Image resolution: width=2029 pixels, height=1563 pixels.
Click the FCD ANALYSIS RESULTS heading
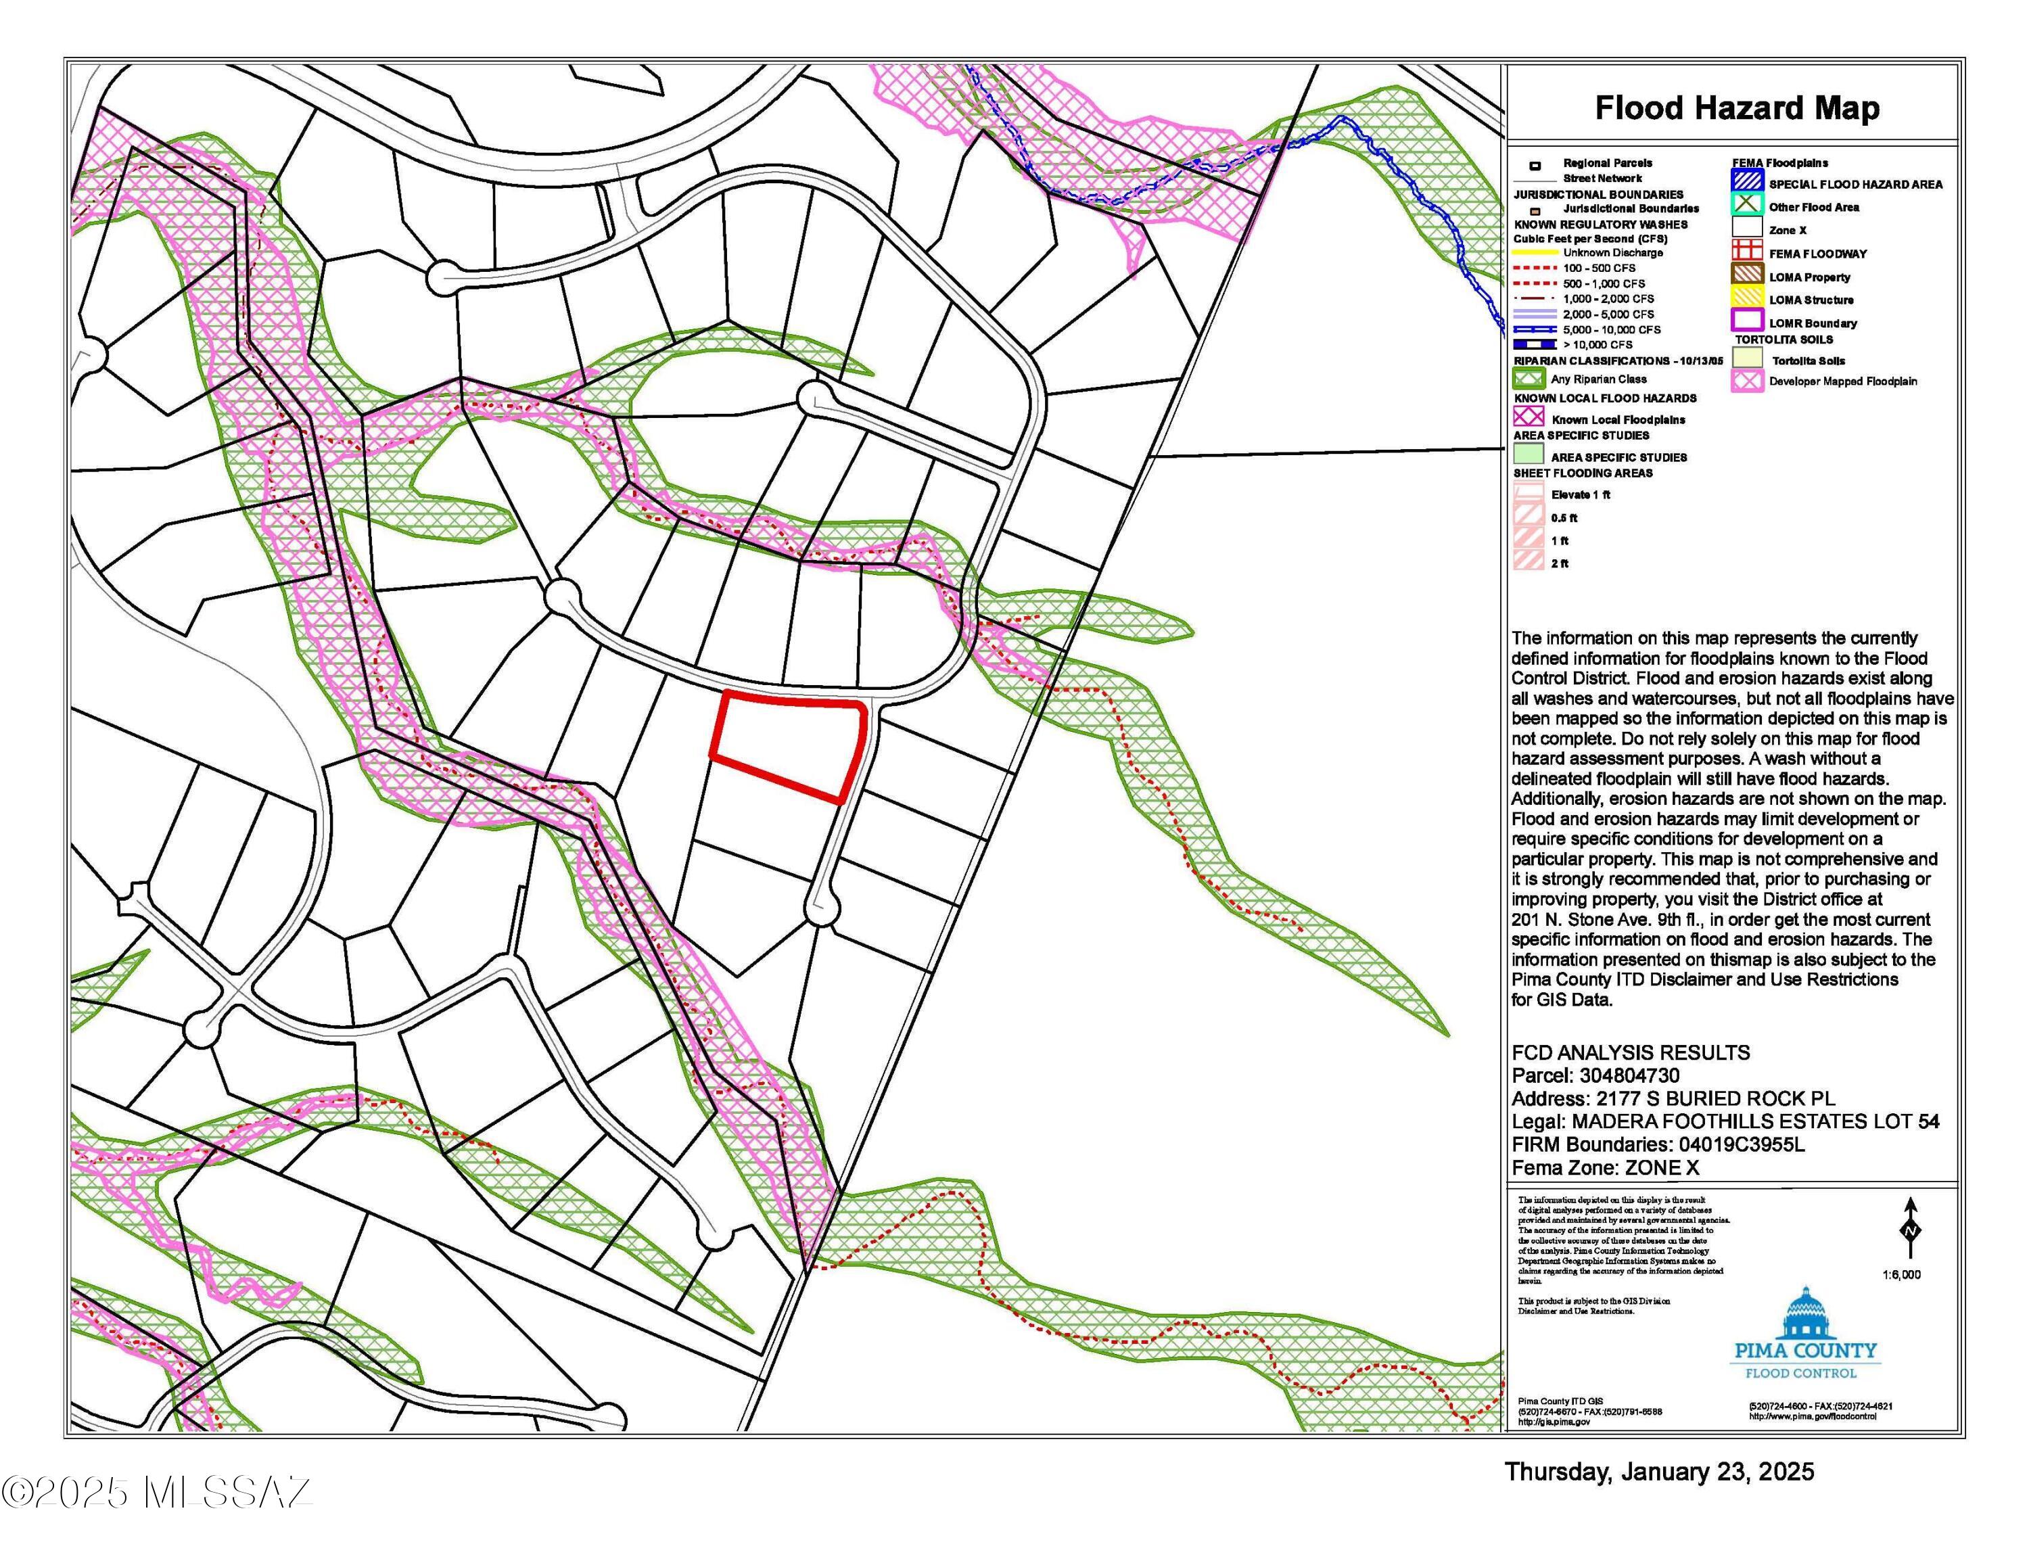(x=1631, y=1053)
